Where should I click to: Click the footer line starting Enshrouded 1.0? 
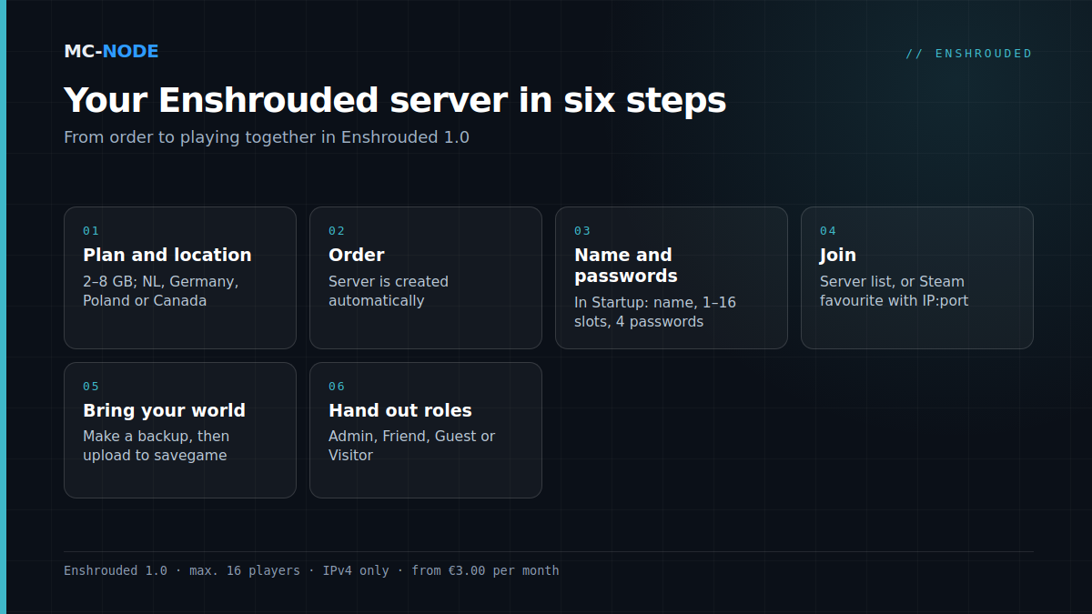pos(311,571)
